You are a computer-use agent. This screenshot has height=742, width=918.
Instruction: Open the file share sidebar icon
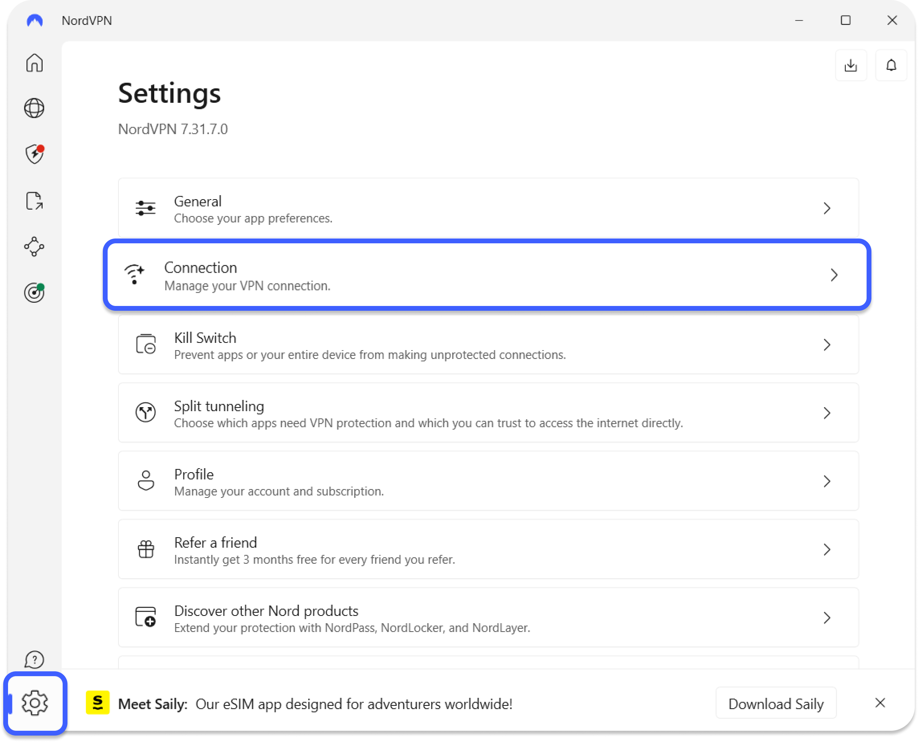pyautogui.click(x=34, y=201)
